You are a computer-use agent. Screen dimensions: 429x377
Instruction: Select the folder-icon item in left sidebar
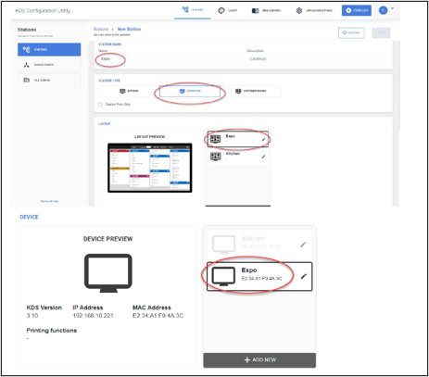(x=49, y=81)
